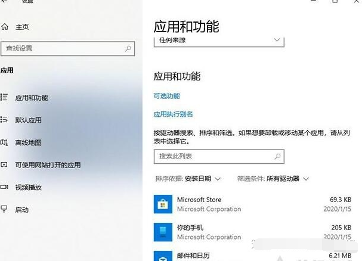Click Microsoft Corporation under Microsoft Store
This screenshot has height=264, width=362.
(x=209, y=209)
